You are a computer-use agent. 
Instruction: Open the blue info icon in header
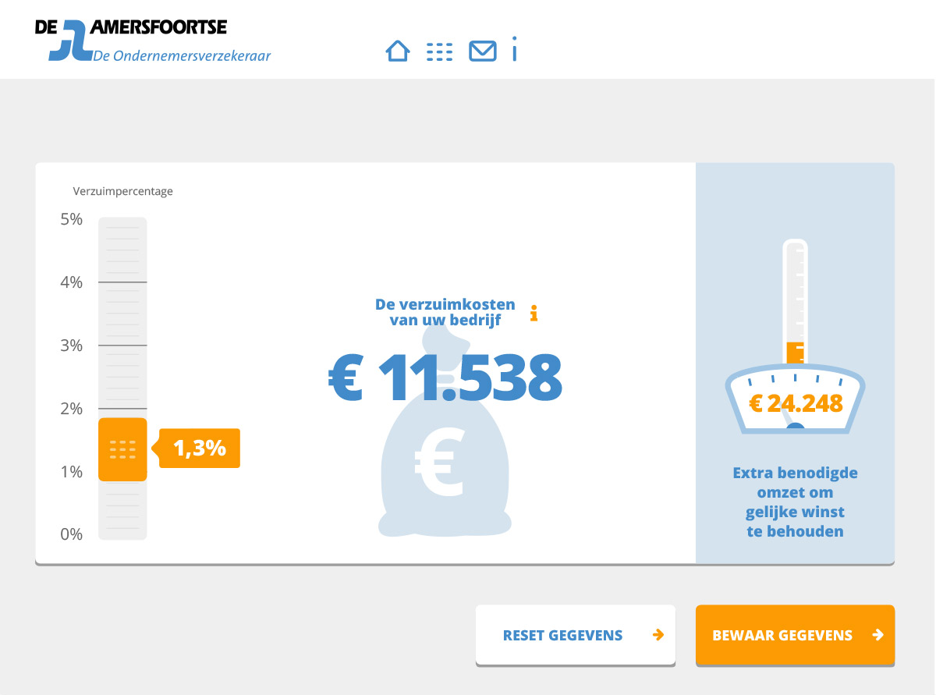click(515, 49)
